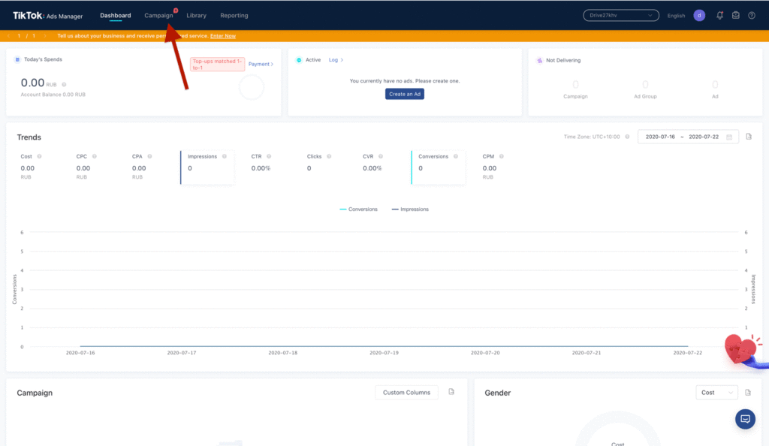Open the floating chat support button
The width and height of the screenshot is (769, 446).
745,419
